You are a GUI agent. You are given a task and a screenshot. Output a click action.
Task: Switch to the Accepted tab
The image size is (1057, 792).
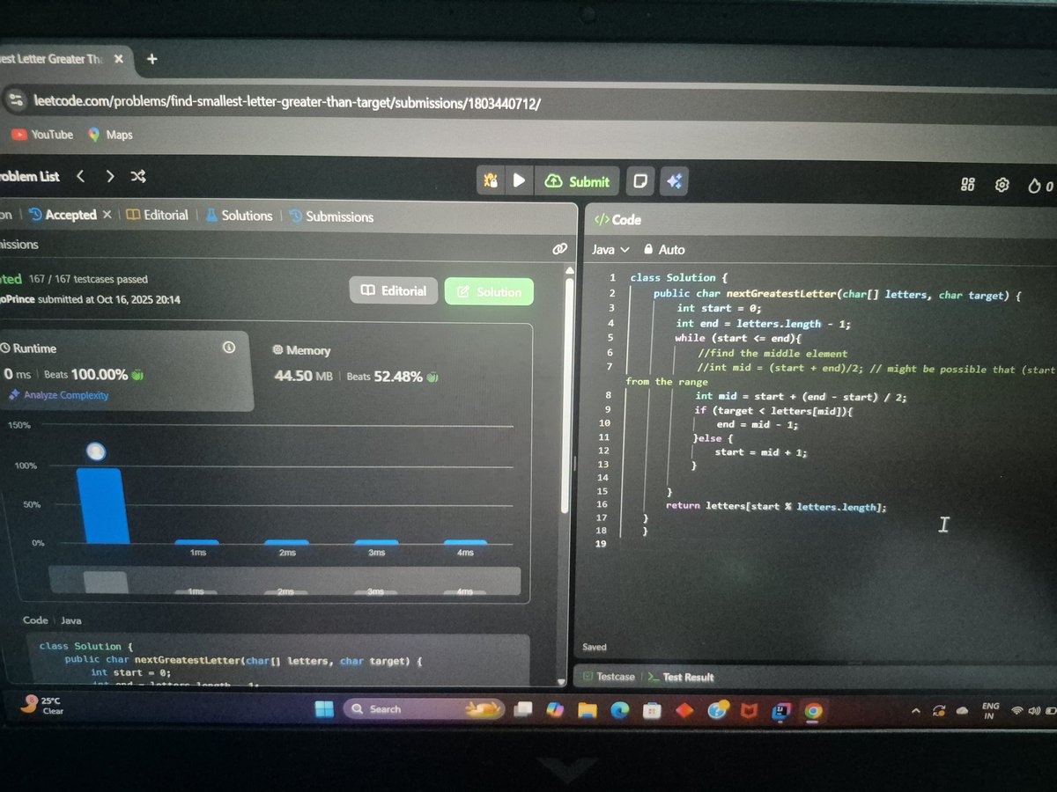pyautogui.click(x=63, y=215)
